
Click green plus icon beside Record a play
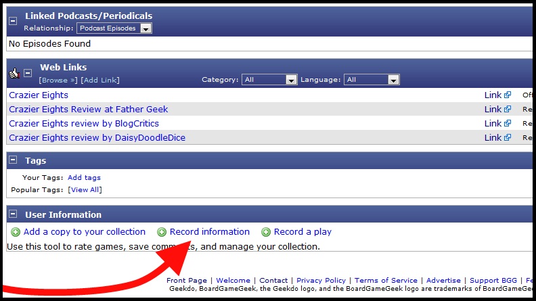(x=266, y=232)
